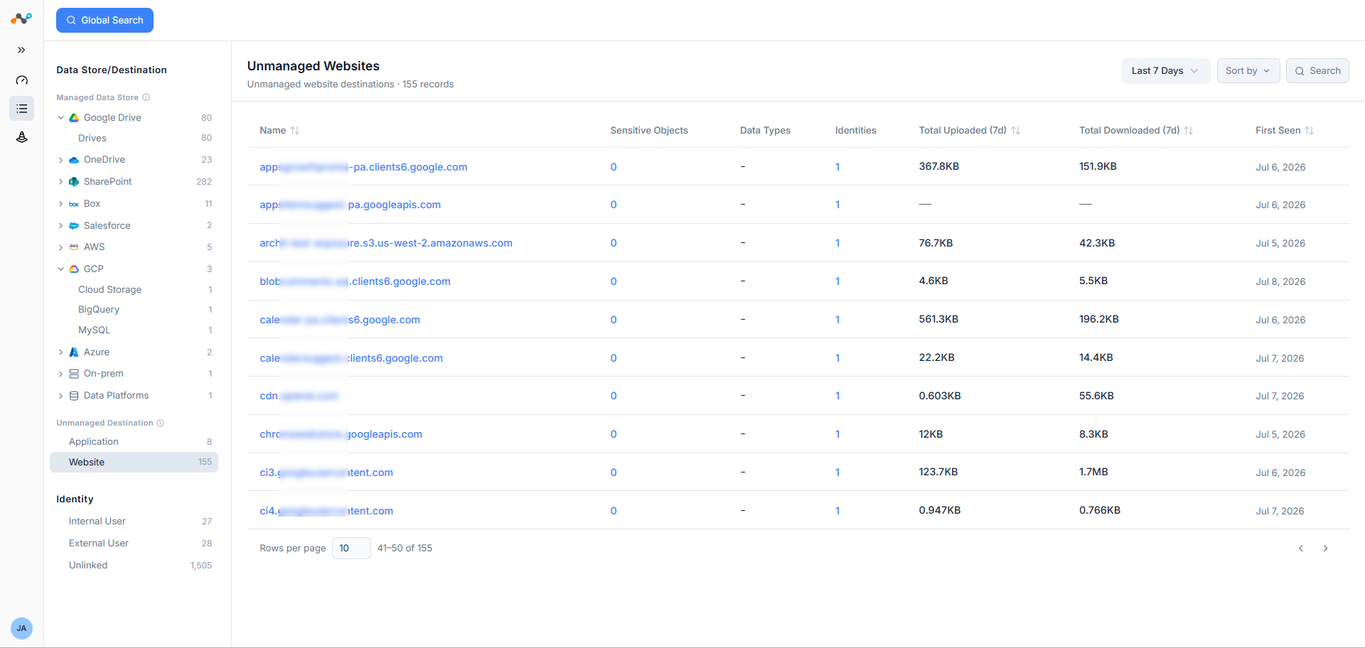Click sensitive objects count for 561.3KB row

[x=614, y=320]
